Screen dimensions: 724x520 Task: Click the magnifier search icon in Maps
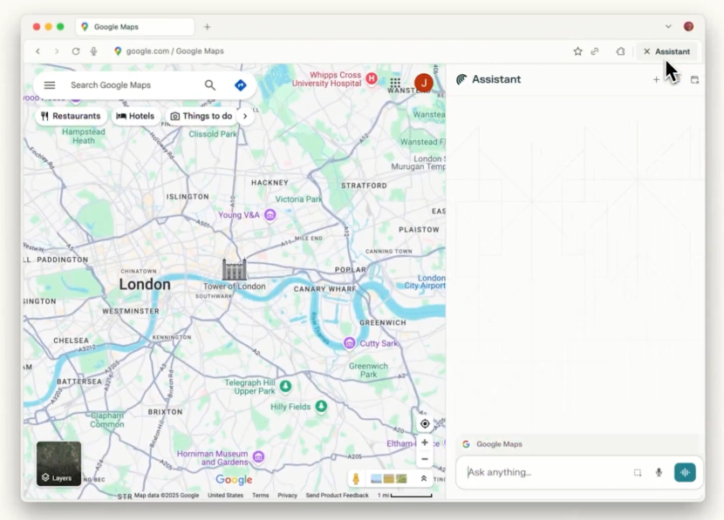coord(210,85)
